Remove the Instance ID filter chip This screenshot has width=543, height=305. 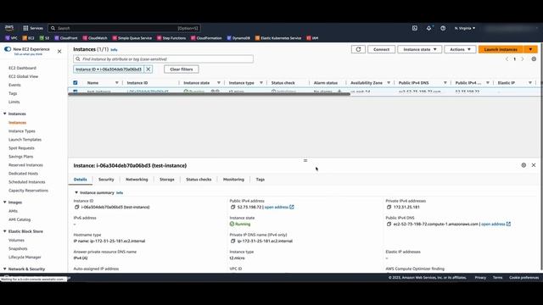coord(148,69)
